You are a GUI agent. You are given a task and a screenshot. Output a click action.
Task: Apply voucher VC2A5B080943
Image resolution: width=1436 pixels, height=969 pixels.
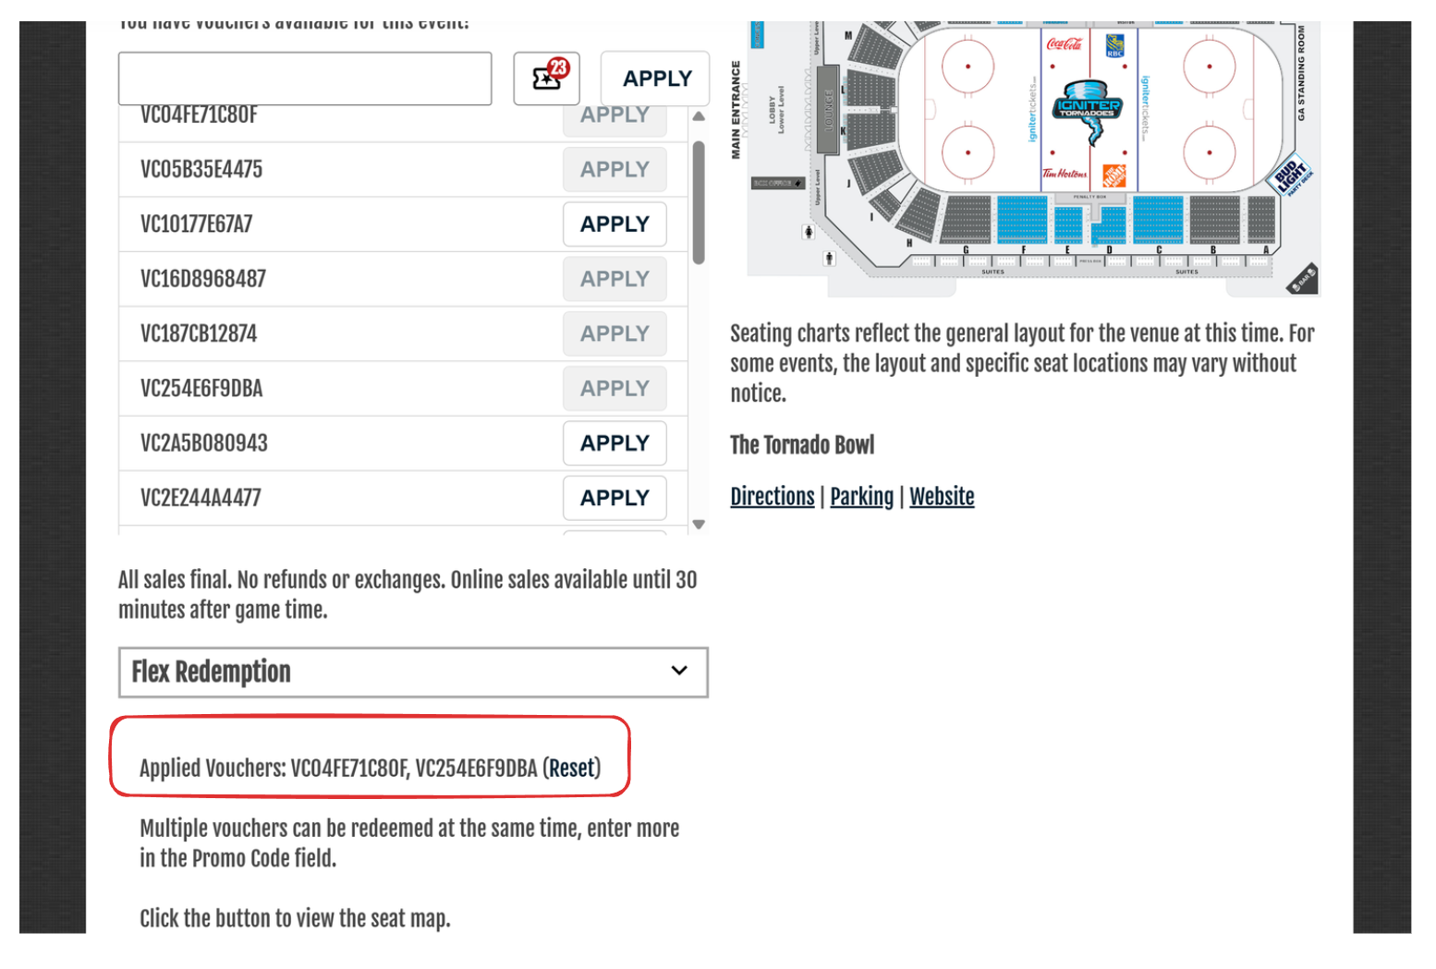tap(615, 443)
